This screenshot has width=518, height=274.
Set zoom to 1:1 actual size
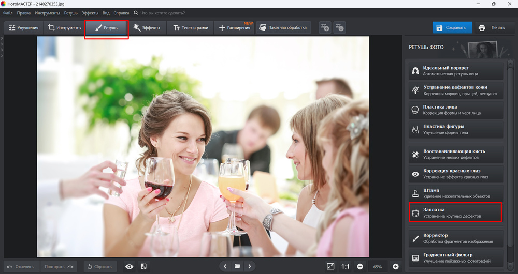pos(346,266)
